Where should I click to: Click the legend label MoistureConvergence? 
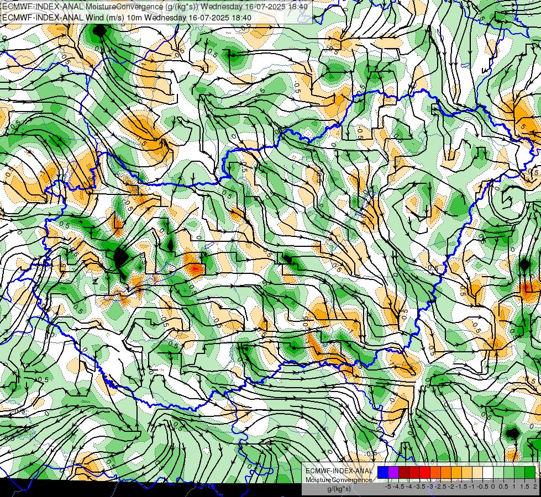(x=339, y=480)
